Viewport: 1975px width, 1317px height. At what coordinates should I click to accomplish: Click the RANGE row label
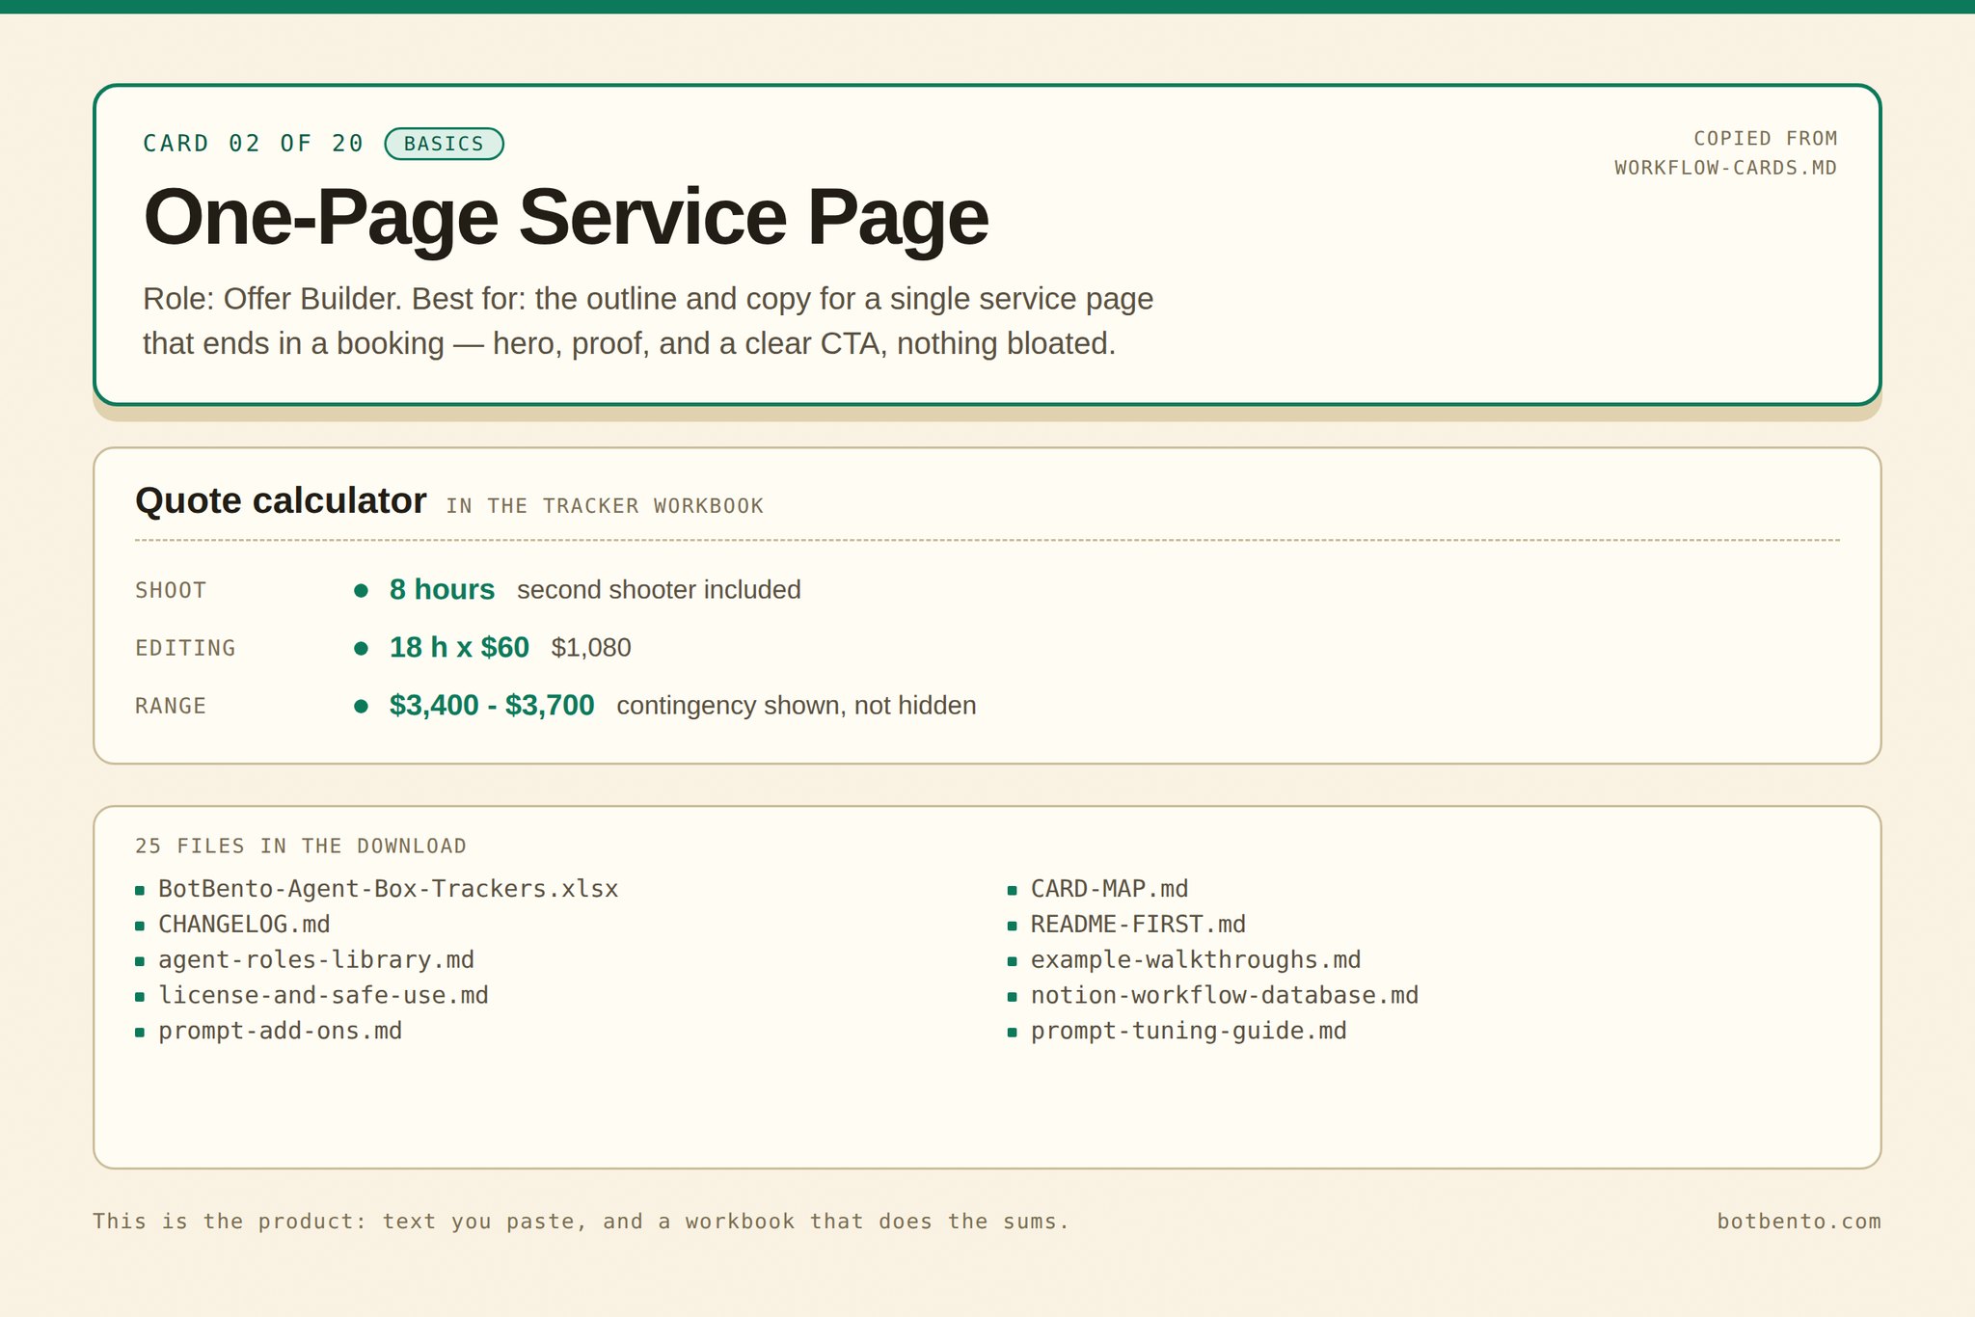click(x=171, y=706)
